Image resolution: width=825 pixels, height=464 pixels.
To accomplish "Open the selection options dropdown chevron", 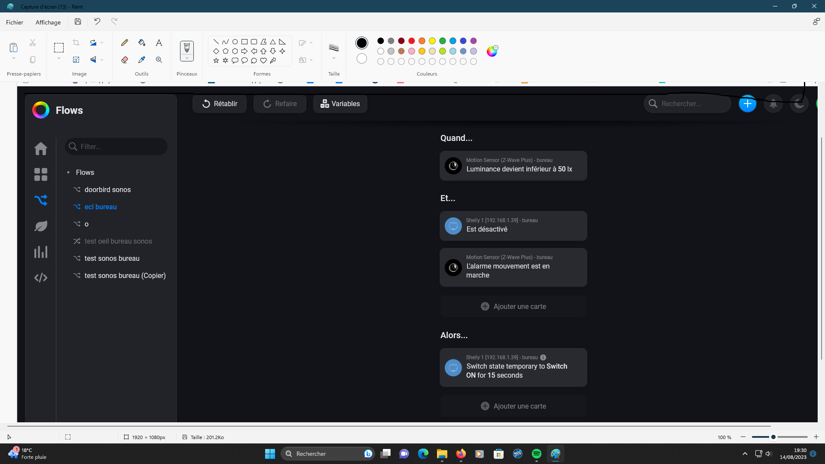I will (59, 58).
